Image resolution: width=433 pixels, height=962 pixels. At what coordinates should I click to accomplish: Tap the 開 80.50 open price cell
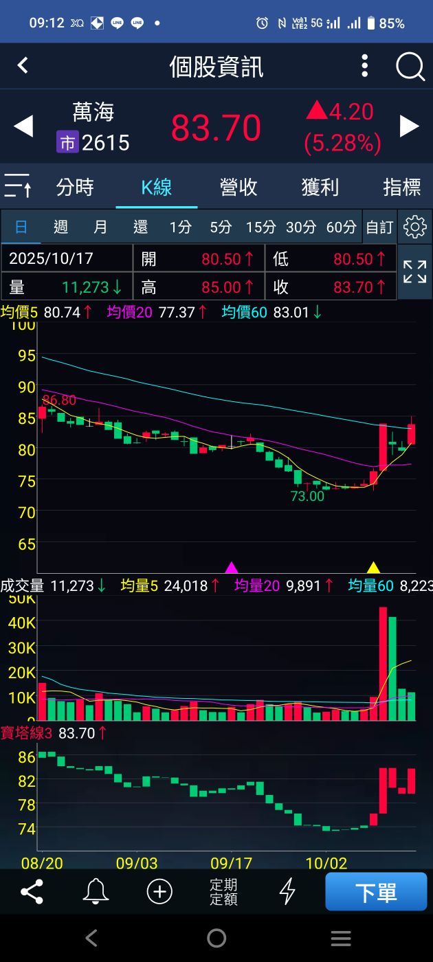click(198, 258)
